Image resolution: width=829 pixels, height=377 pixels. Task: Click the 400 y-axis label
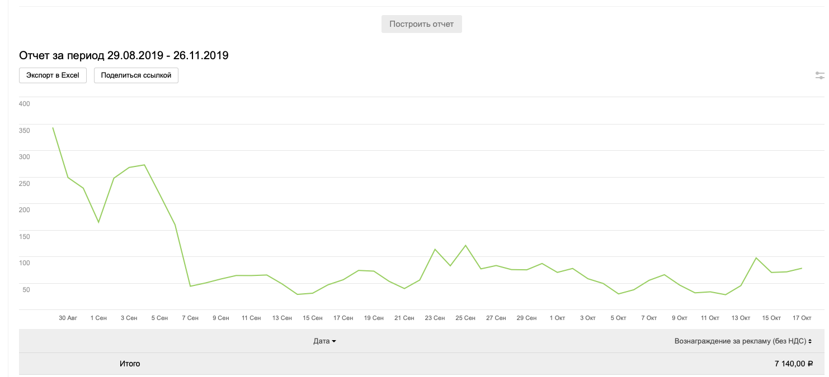click(25, 103)
